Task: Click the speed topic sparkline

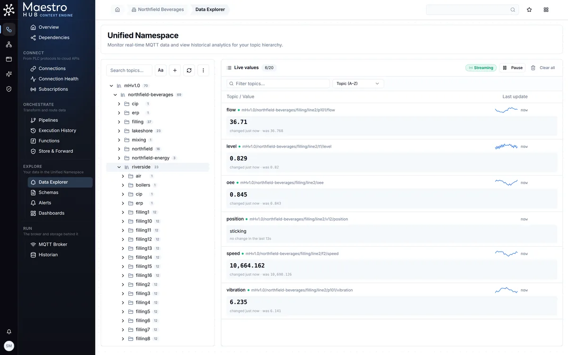Action: pos(506,253)
